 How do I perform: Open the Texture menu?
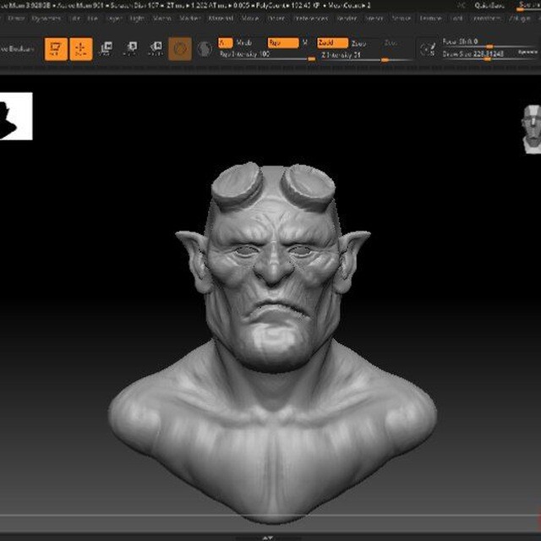[x=431, y=19]
